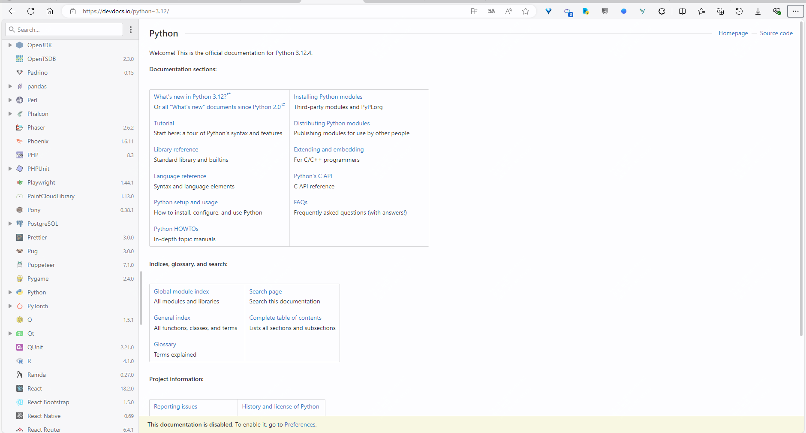The width and height of the screenshot is (806, 433).
Task: Select Pony 0.38.1 in sidebar
Action: (70, 210)
